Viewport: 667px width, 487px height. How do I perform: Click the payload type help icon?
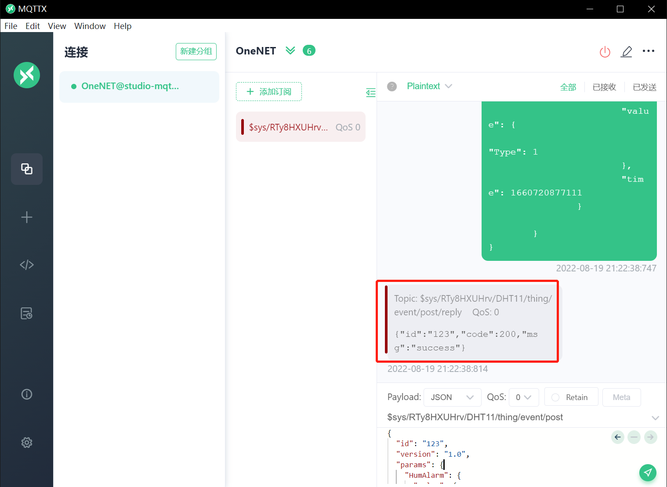click(392, 87)
